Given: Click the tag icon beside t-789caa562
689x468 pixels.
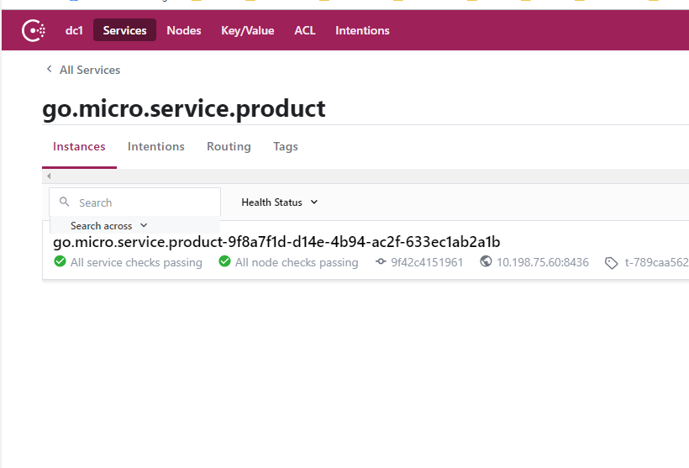Looking at the screenshot, I should pyautogui.click(x=611, y=263).
